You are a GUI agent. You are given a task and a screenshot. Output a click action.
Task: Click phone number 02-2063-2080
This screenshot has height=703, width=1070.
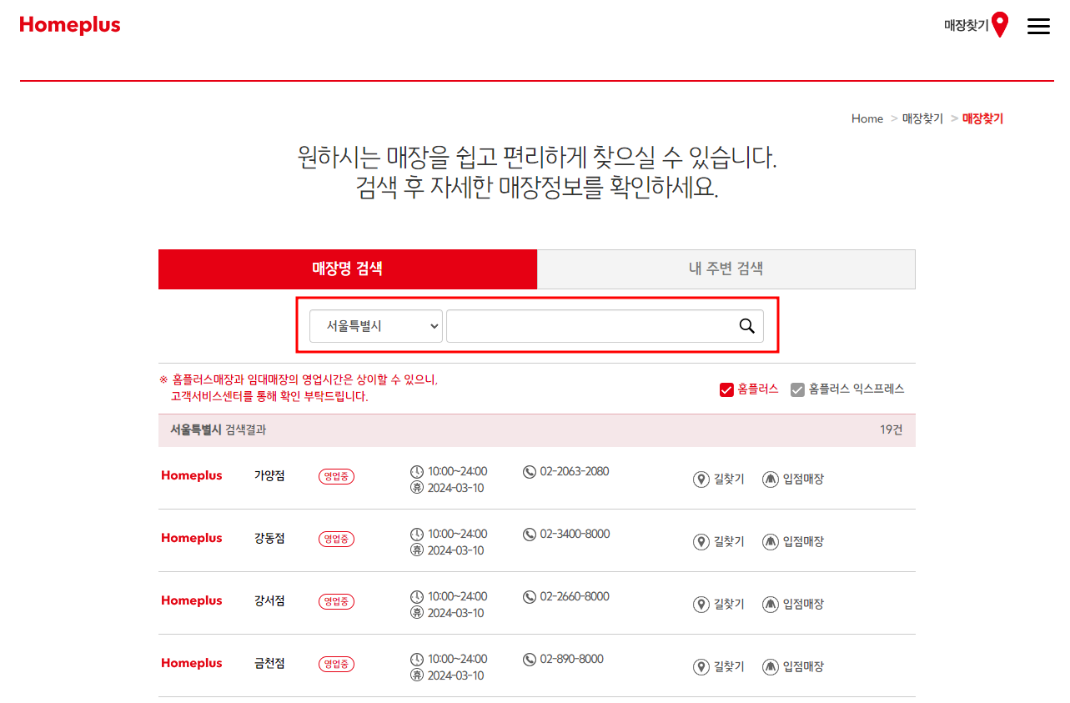pyautogui.click(x=575, y=472)
